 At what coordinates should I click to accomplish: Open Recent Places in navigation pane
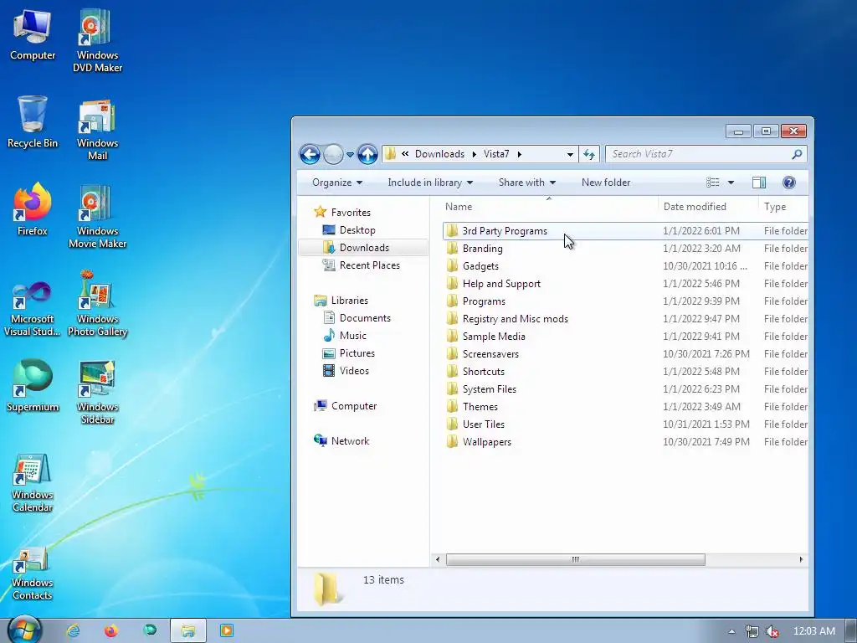point(369,265)
